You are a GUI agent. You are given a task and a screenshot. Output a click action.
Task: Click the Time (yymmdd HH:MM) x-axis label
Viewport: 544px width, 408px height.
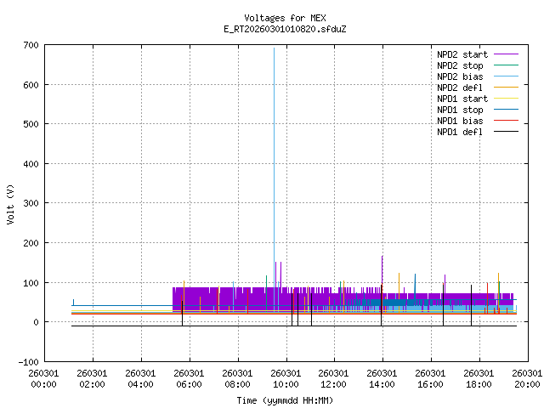pos(285,400)
